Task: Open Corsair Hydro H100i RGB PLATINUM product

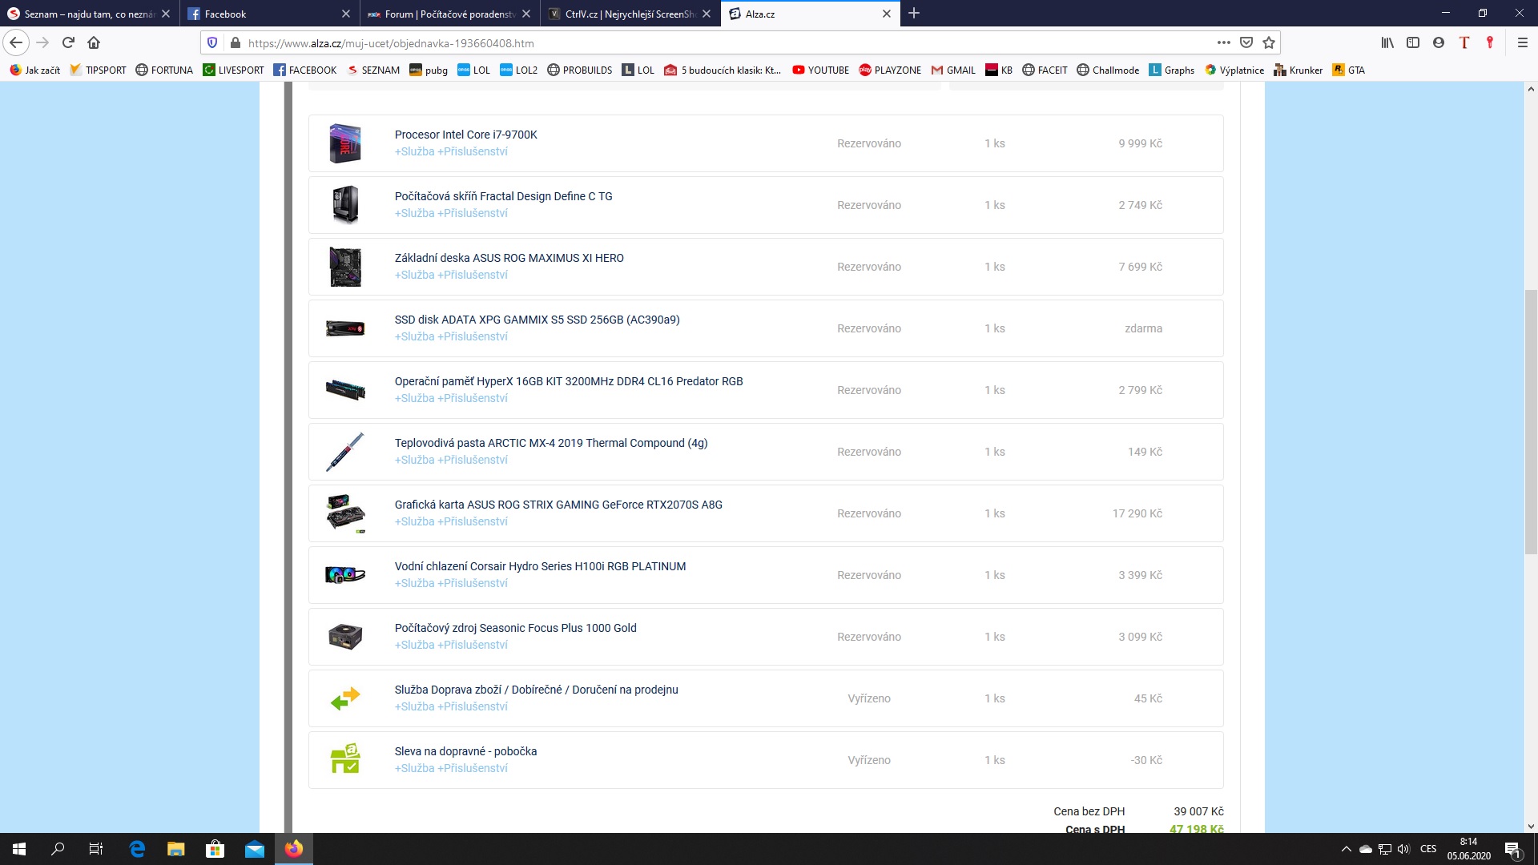Action: [540, 566]
